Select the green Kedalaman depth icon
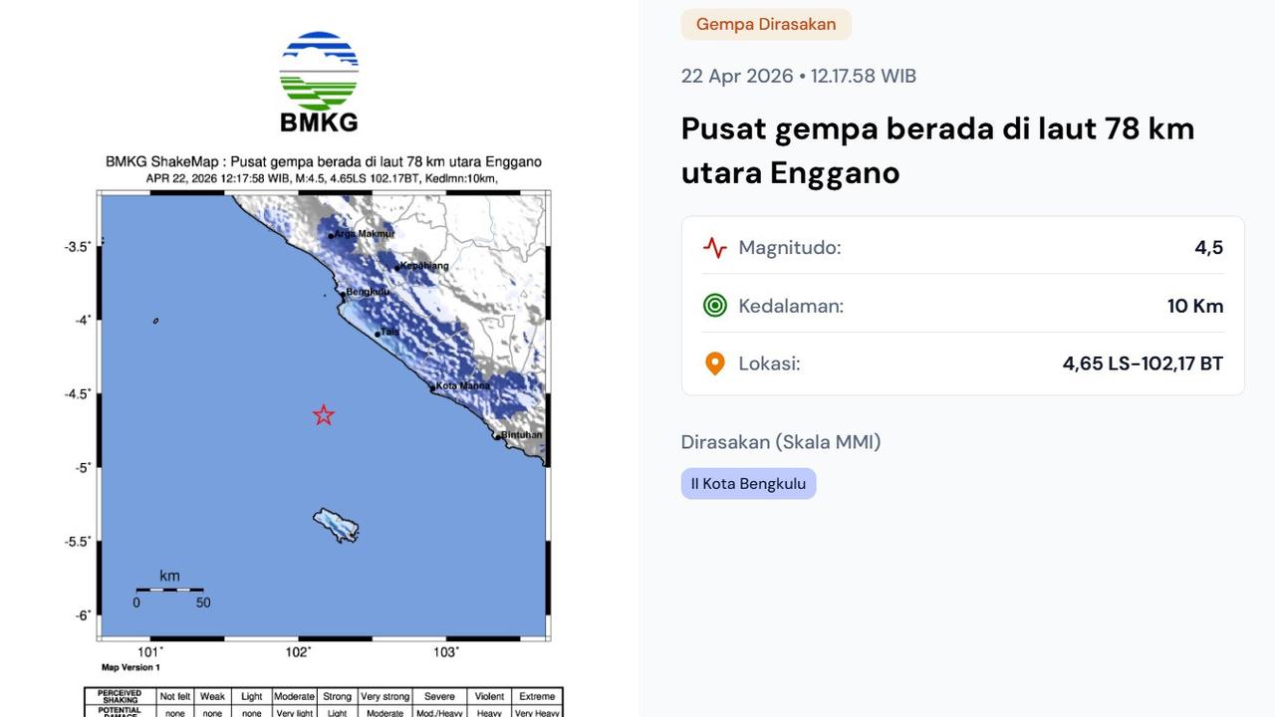 tap(713, 306)
